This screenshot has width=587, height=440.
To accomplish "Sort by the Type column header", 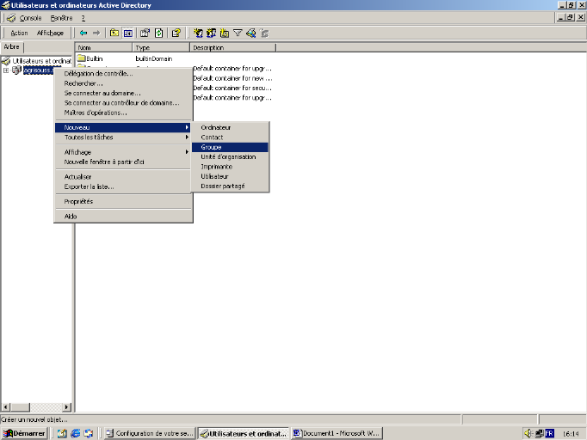I will [x=161, y=47].
